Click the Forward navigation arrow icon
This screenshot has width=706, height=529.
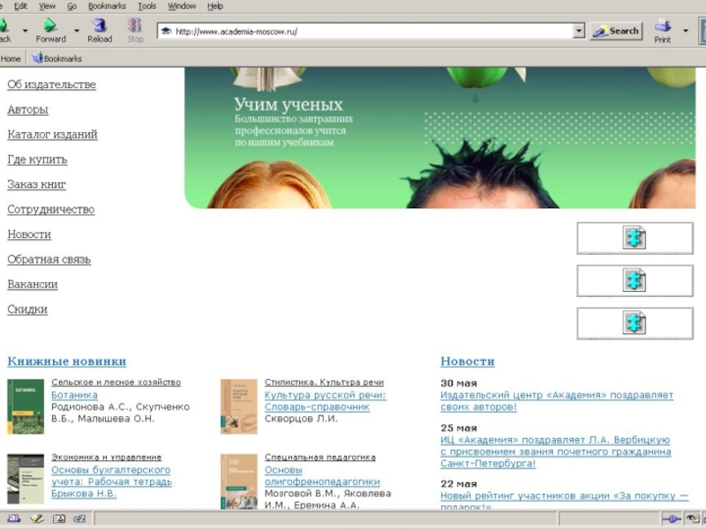click(50, 26)
